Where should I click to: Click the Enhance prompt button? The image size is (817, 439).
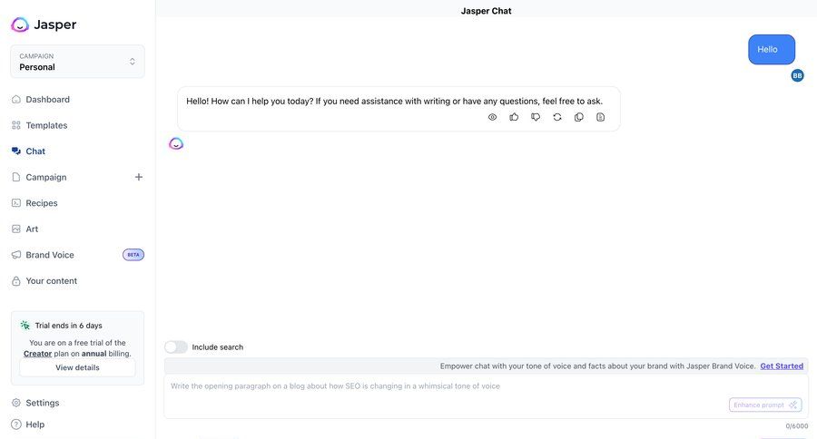click(765, 405)
